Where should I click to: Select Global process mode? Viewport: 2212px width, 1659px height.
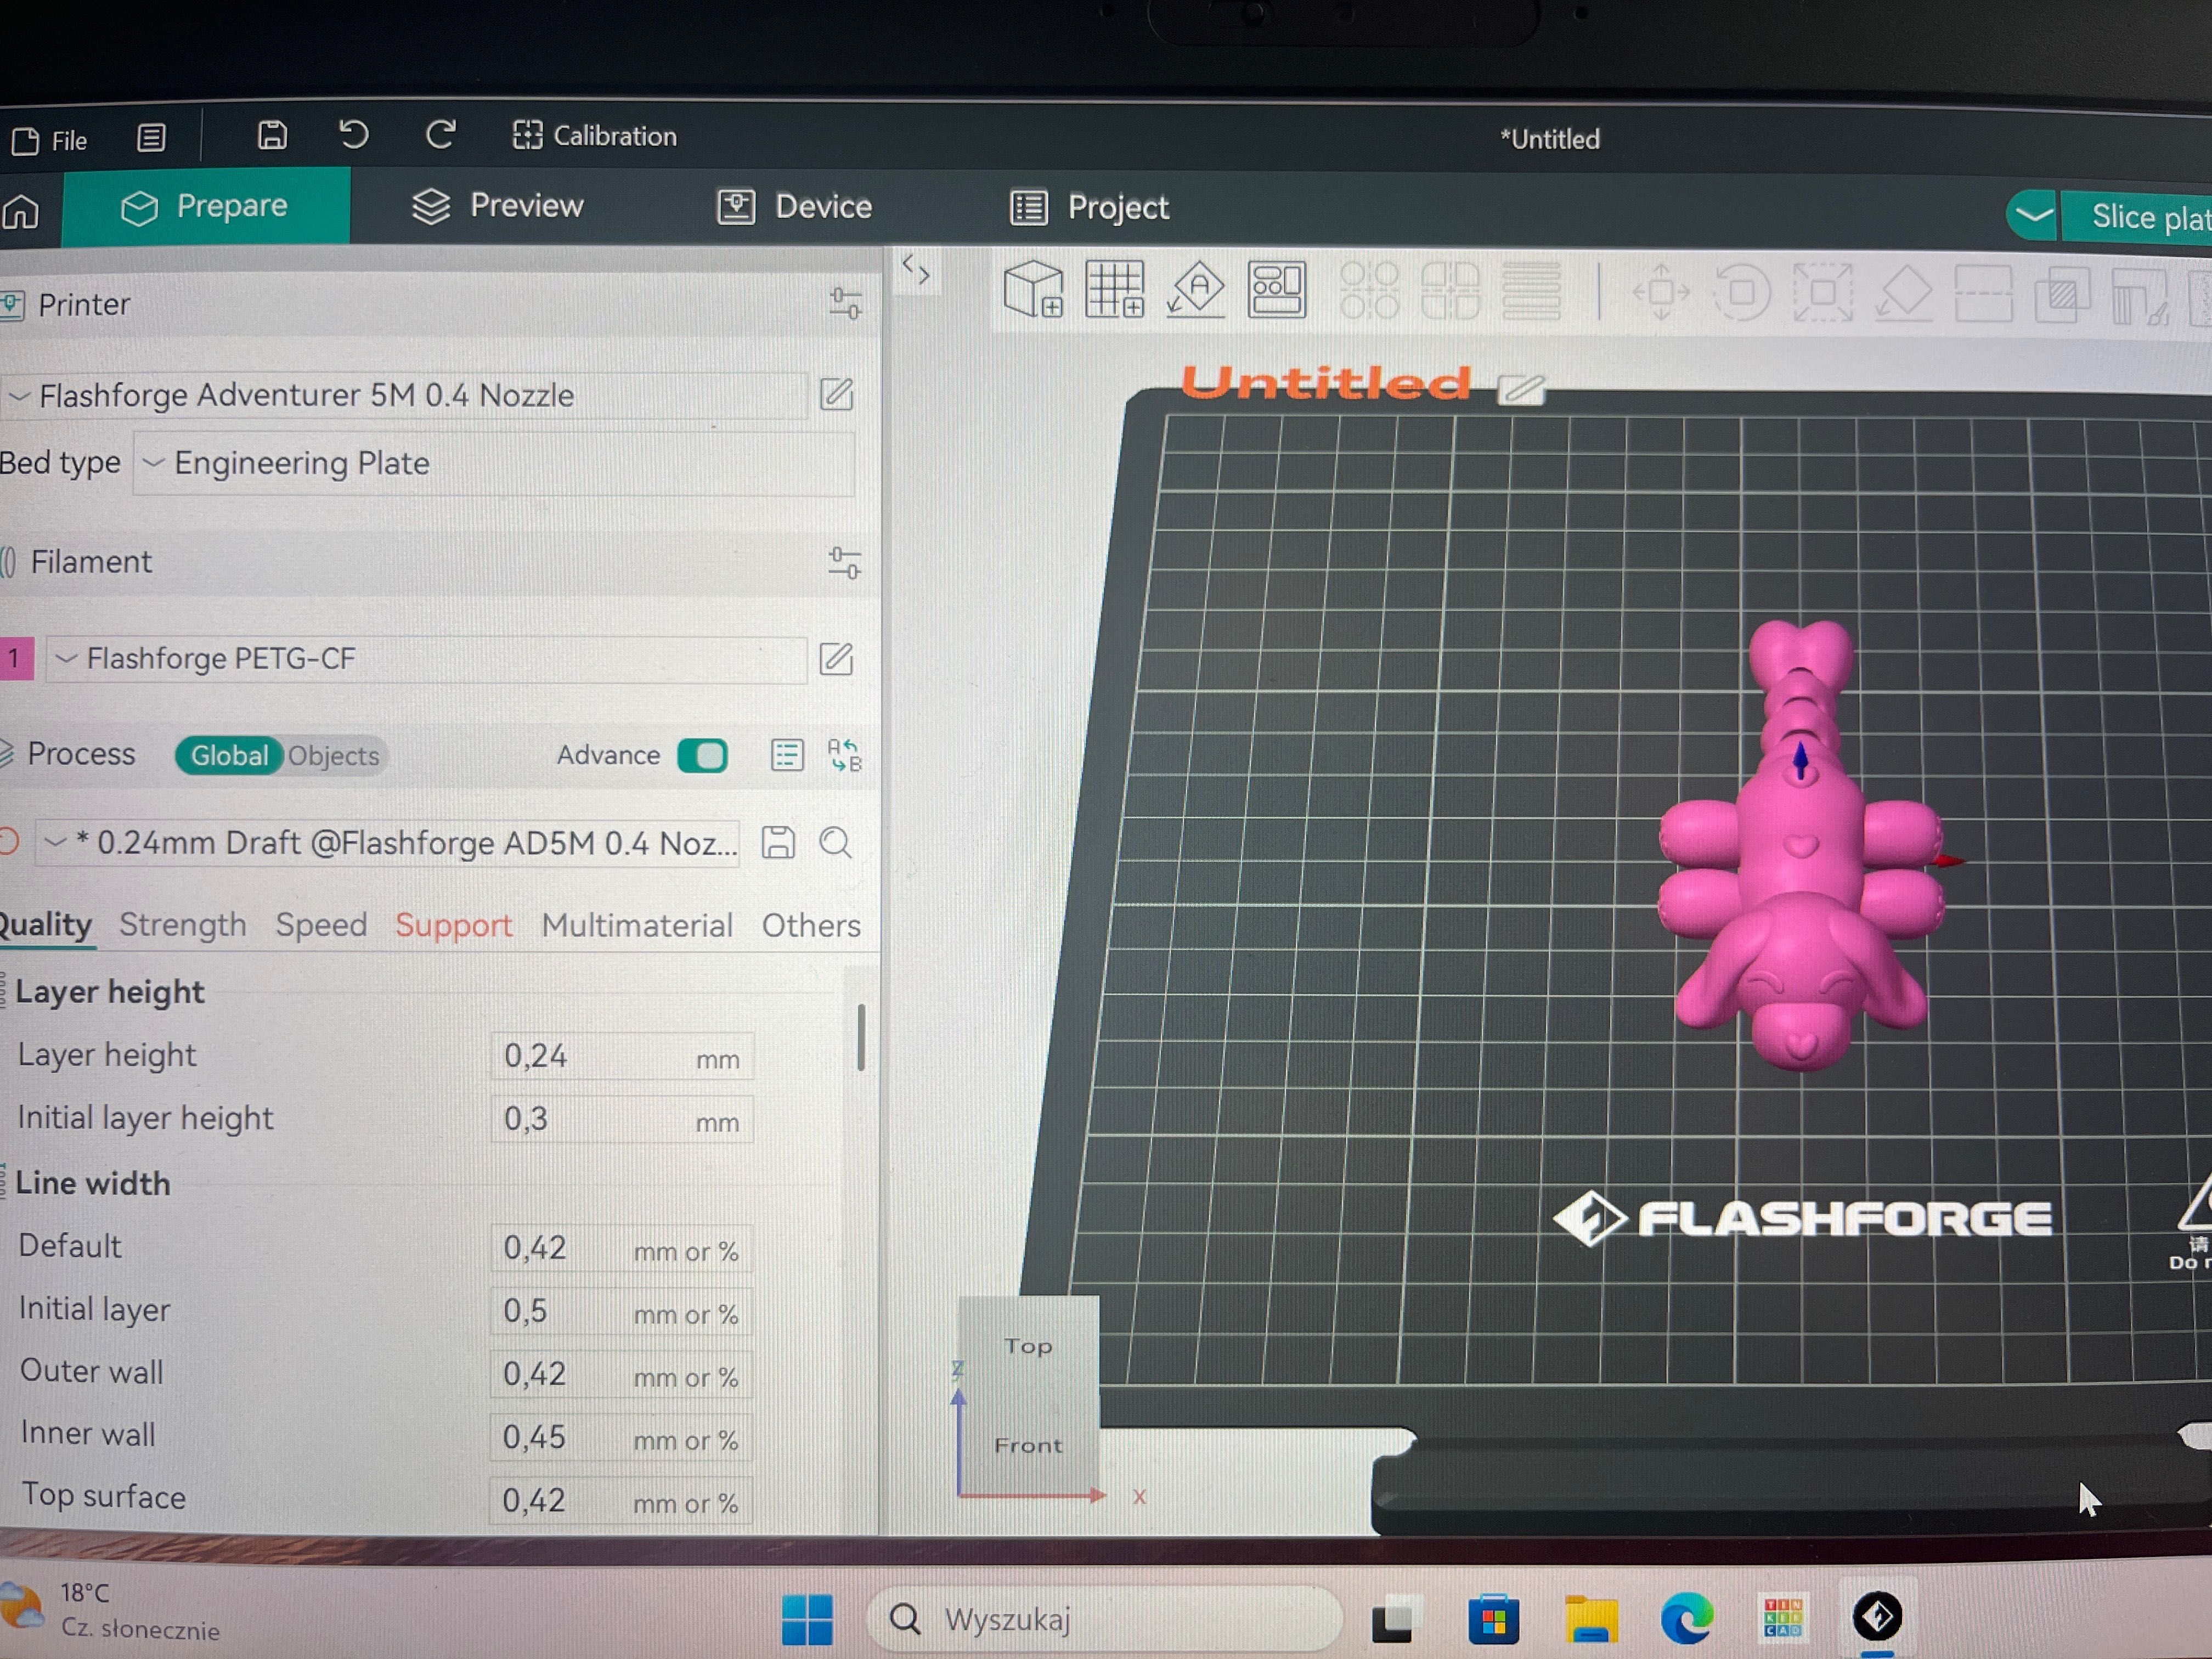click(x=229, y=755)
